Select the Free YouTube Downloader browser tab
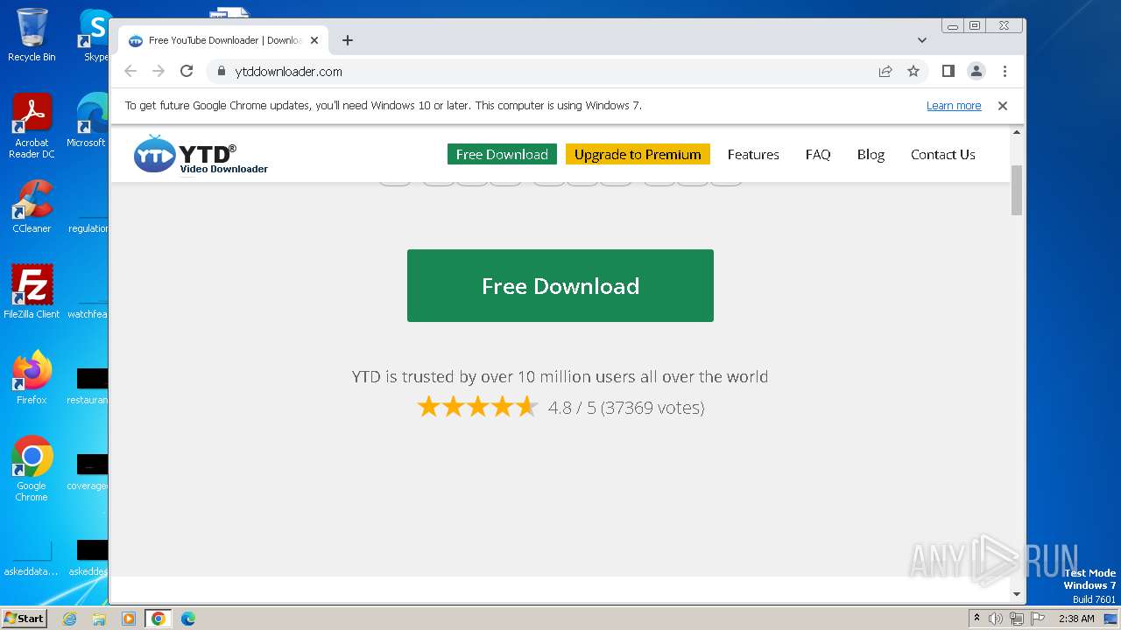Viewport: 1121px width, 630px height. click(223, 40)
